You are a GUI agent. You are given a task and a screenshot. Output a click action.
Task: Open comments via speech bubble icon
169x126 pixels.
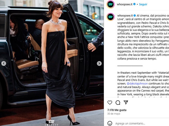(118, 102)
